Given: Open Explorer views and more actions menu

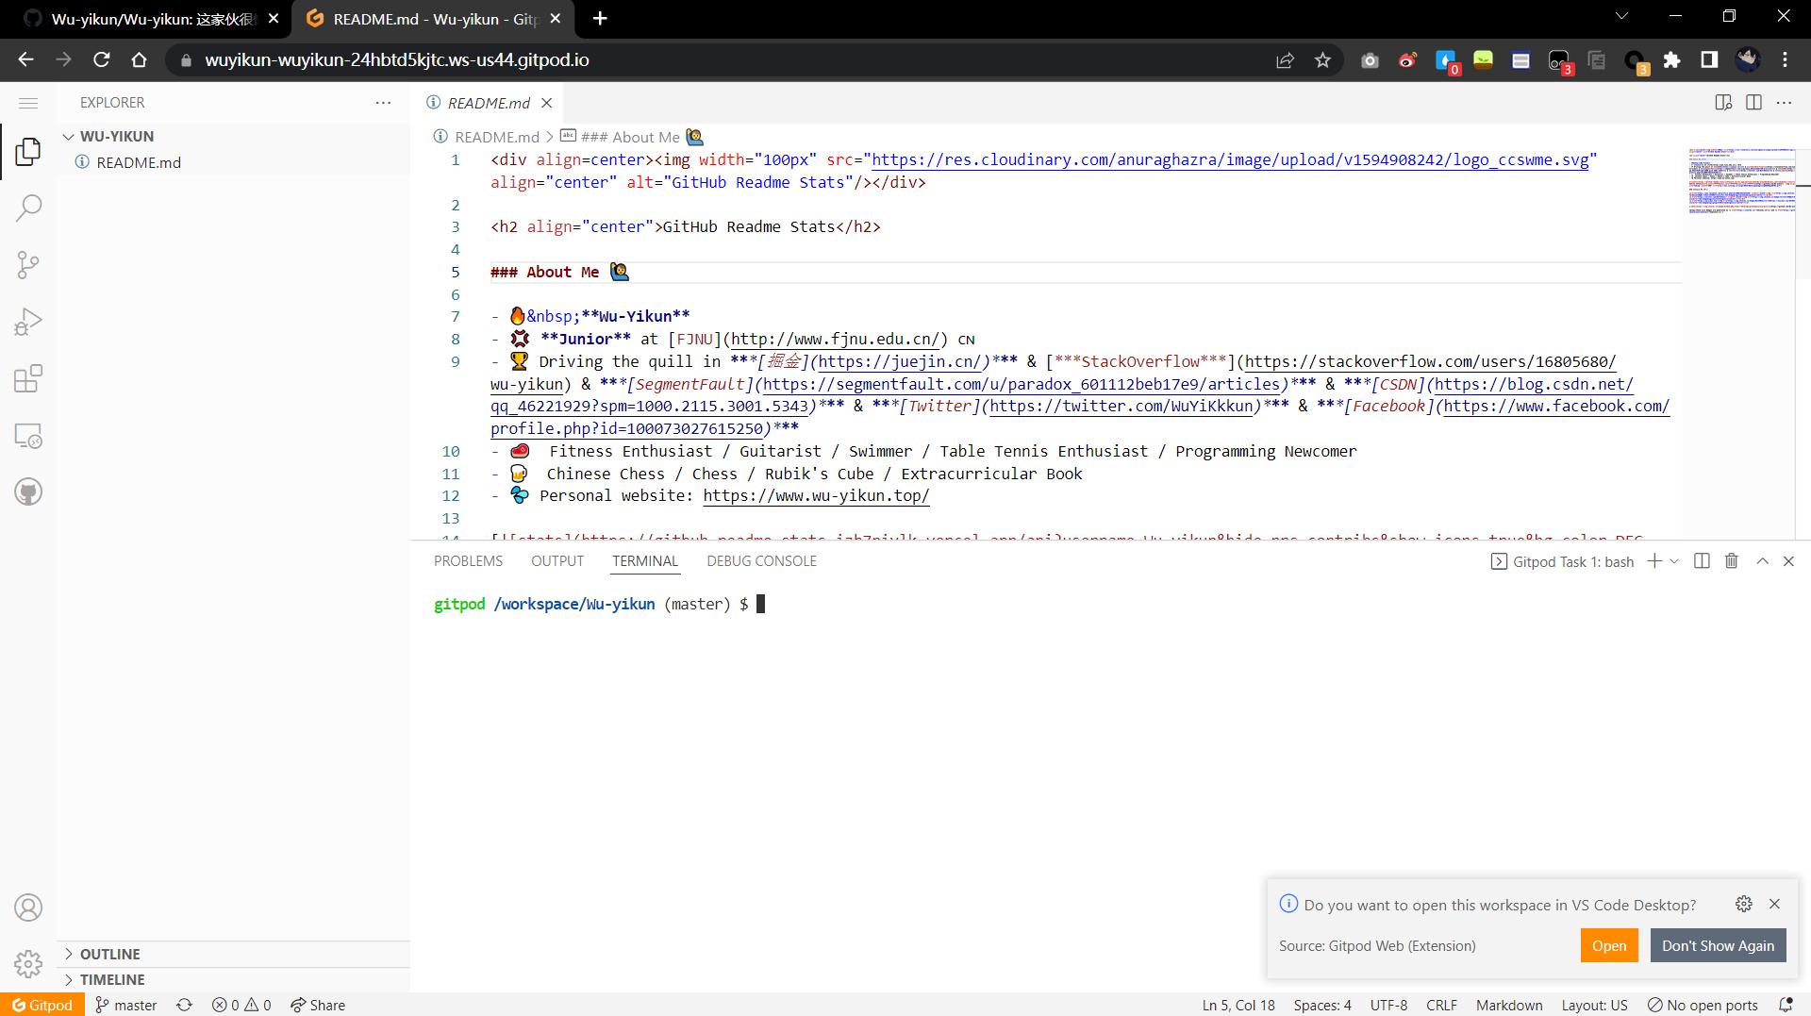Looking at the screenshot, I should click(x=383, y=103).
